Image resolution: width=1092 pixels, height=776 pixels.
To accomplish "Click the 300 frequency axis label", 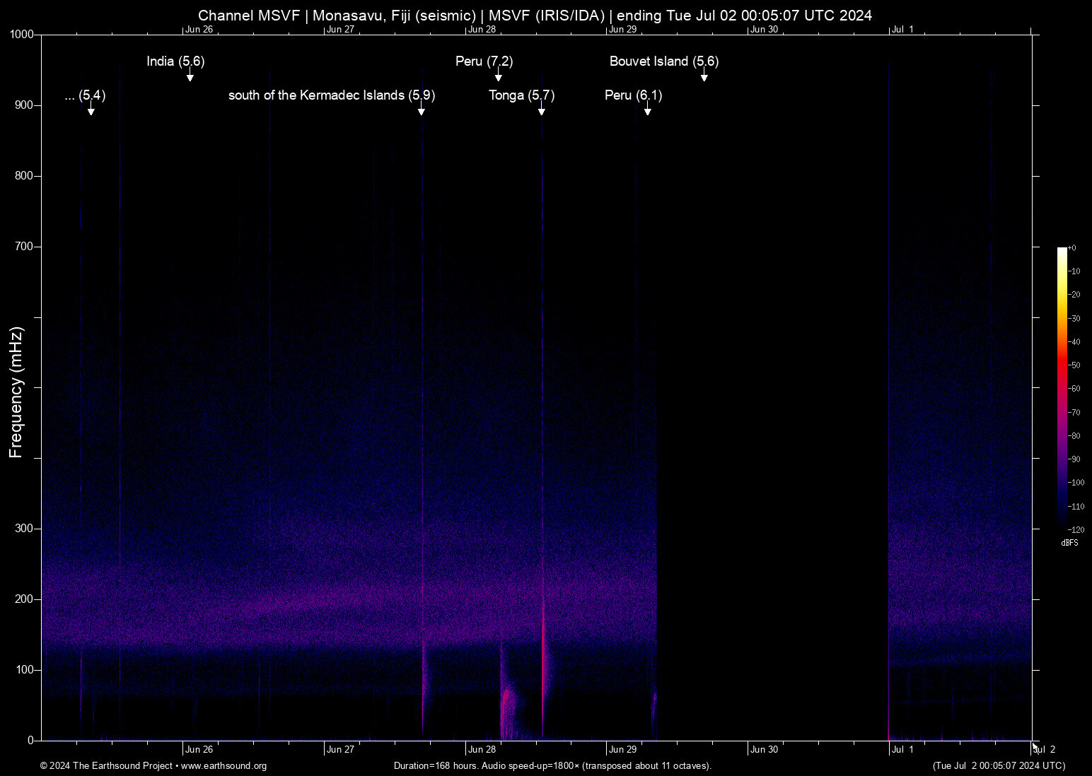I will tap(25, 529).
